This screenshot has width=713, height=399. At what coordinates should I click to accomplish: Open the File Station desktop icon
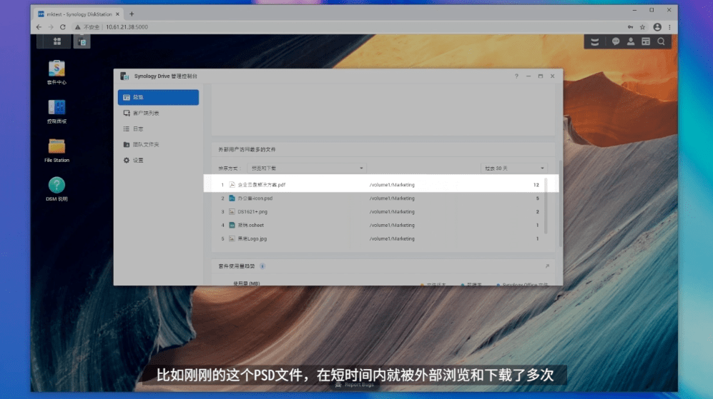(56, 150)
